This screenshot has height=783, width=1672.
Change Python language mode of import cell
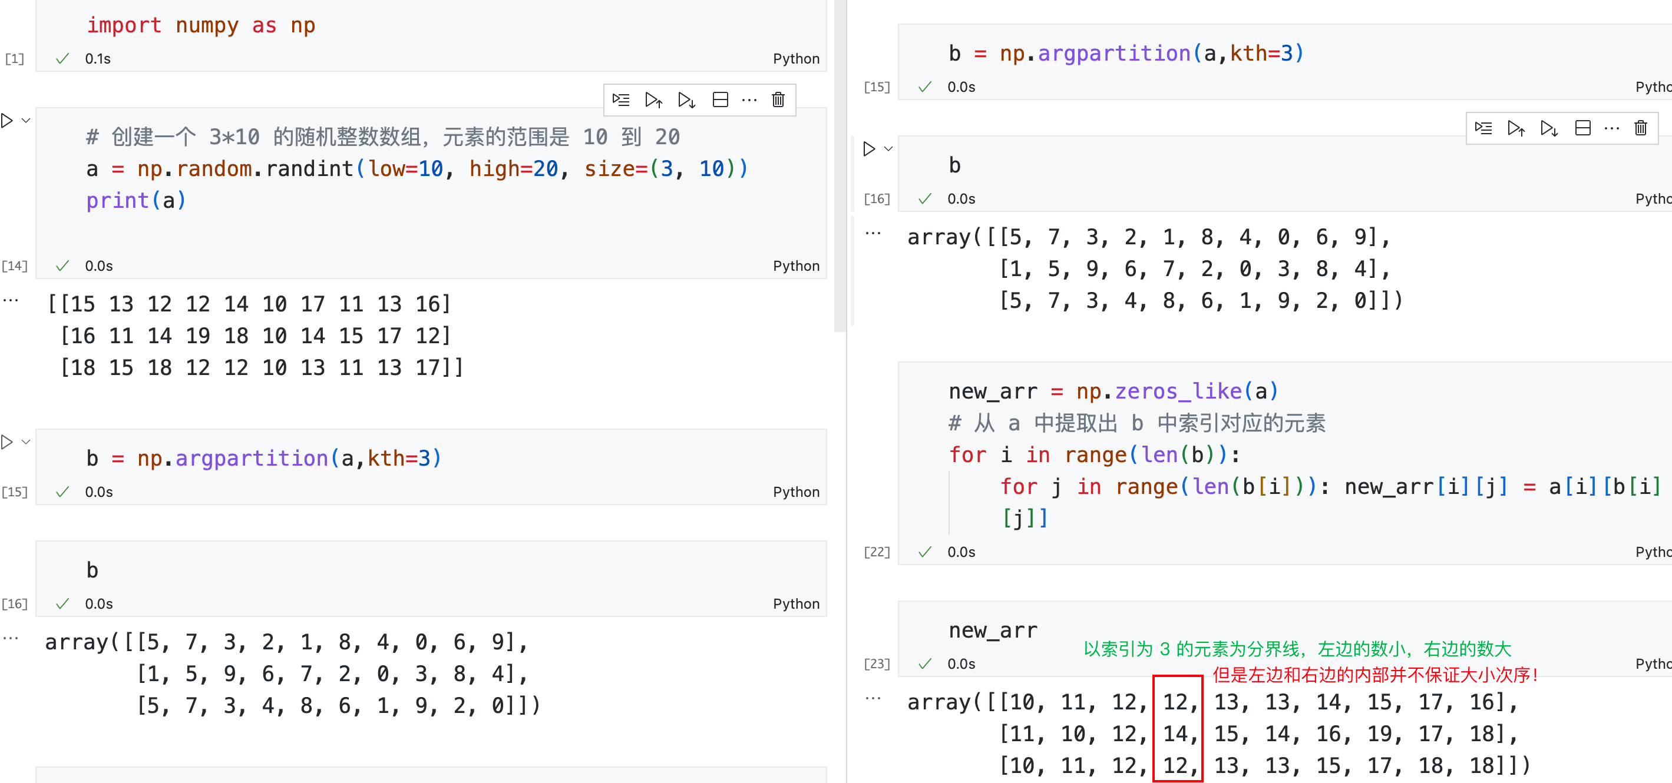click(x=796, y=59)
